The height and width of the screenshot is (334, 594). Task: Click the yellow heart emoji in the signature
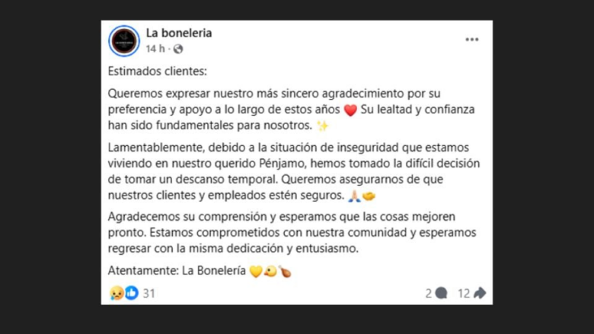(255, 272)
